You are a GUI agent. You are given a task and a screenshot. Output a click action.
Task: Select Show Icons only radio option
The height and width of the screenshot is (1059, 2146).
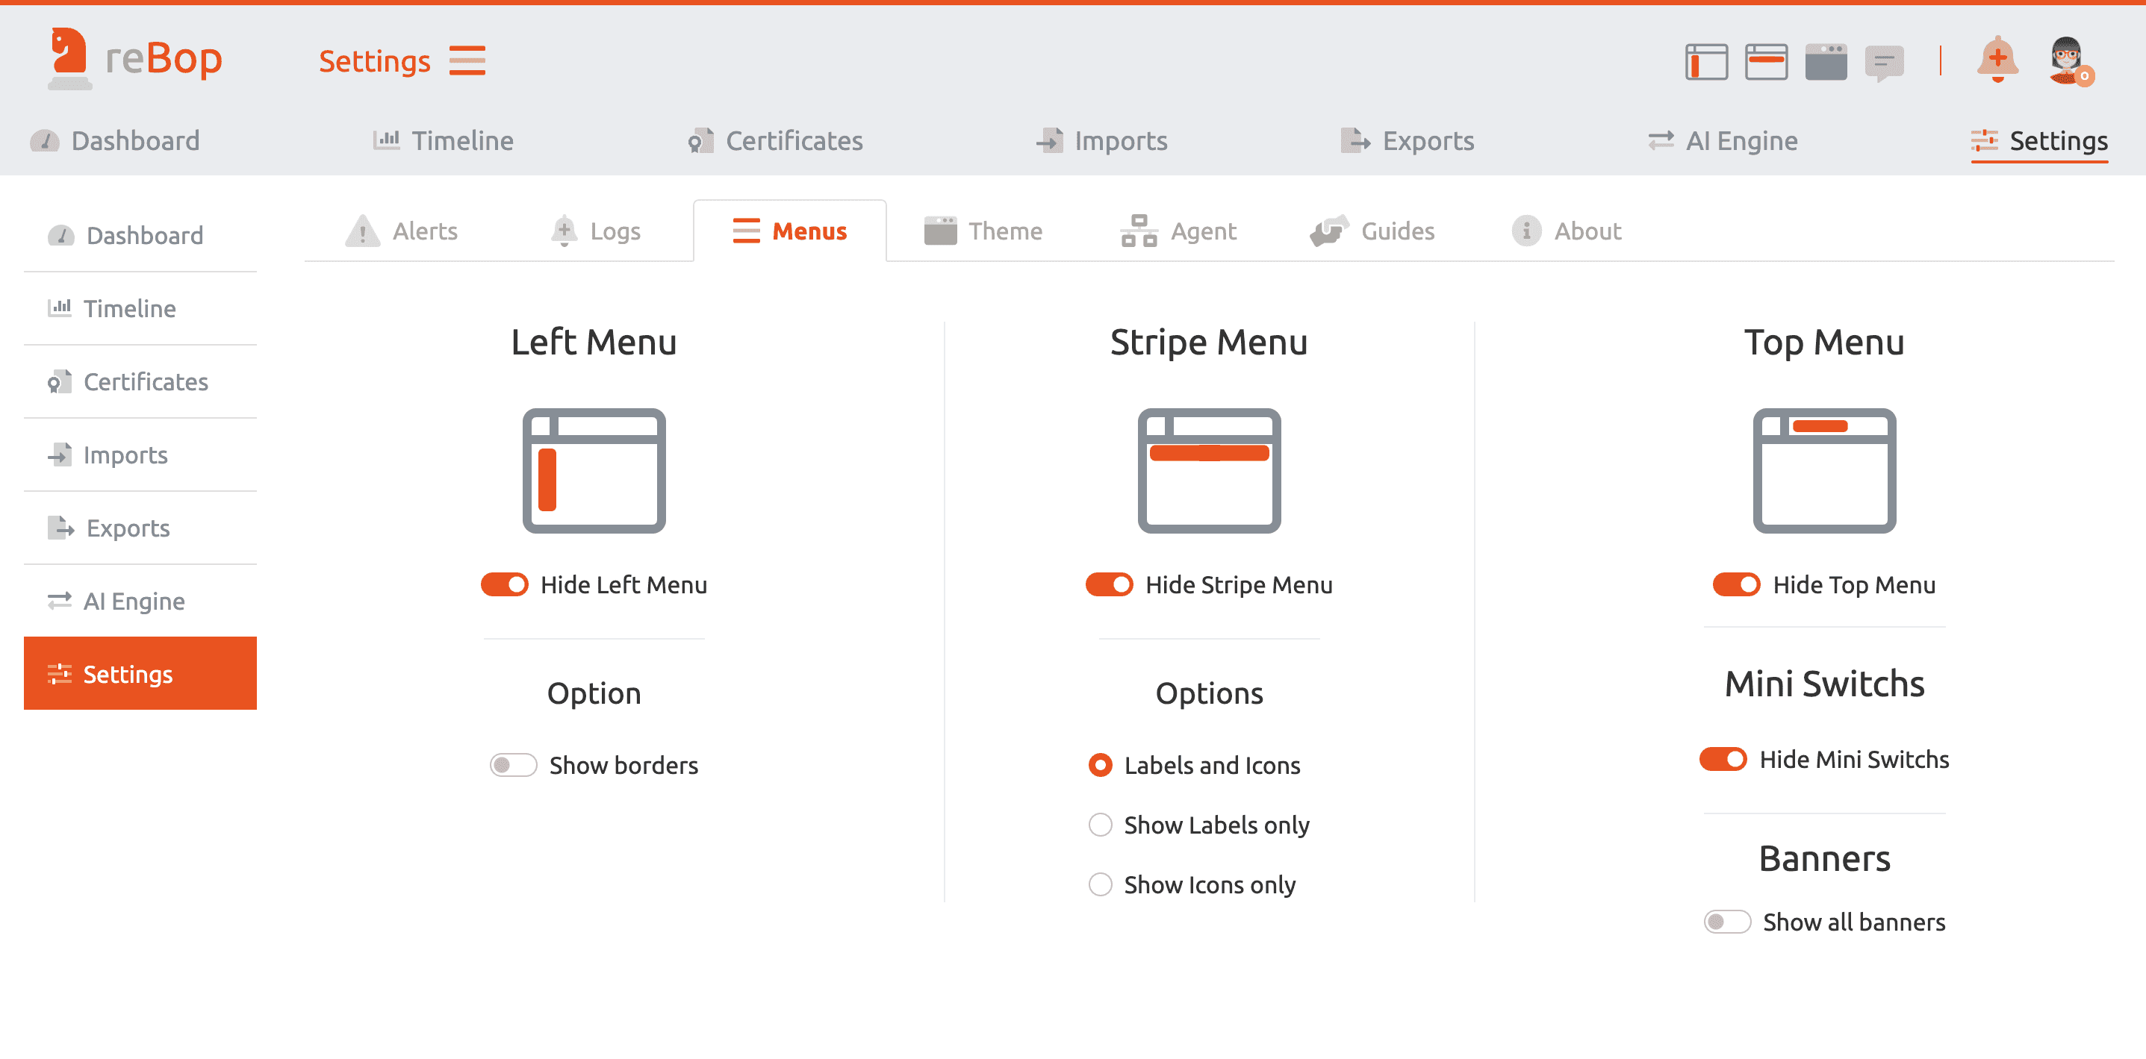pos(1101,884)
